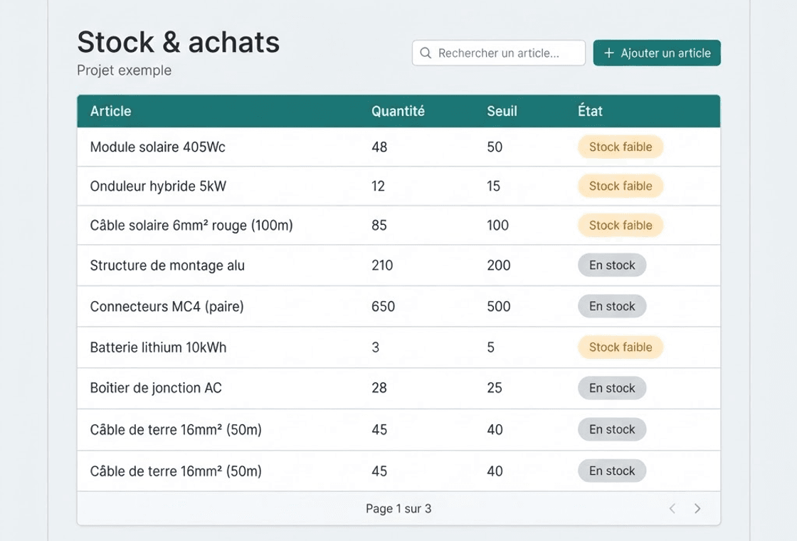Click quantity "28" of Boitier de jonction
The image size is (797, 541).
379,388
